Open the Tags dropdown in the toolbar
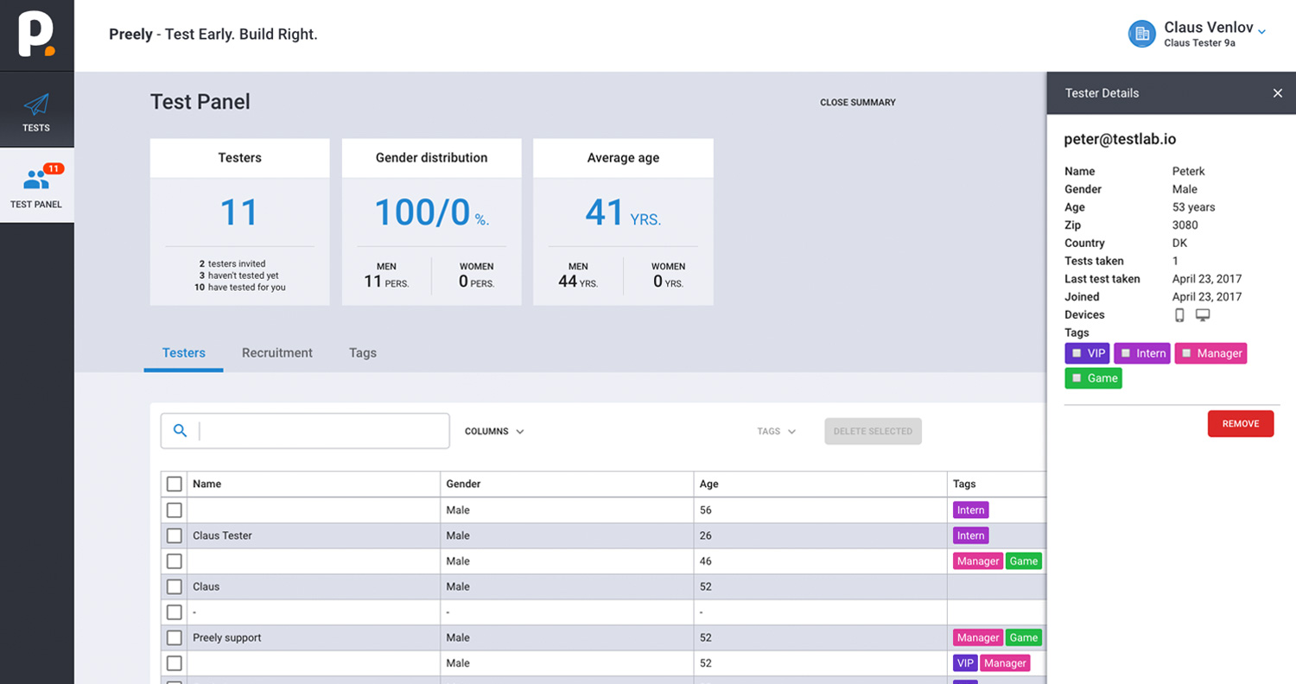The image size is (1296, 684). tap(776, 431)
